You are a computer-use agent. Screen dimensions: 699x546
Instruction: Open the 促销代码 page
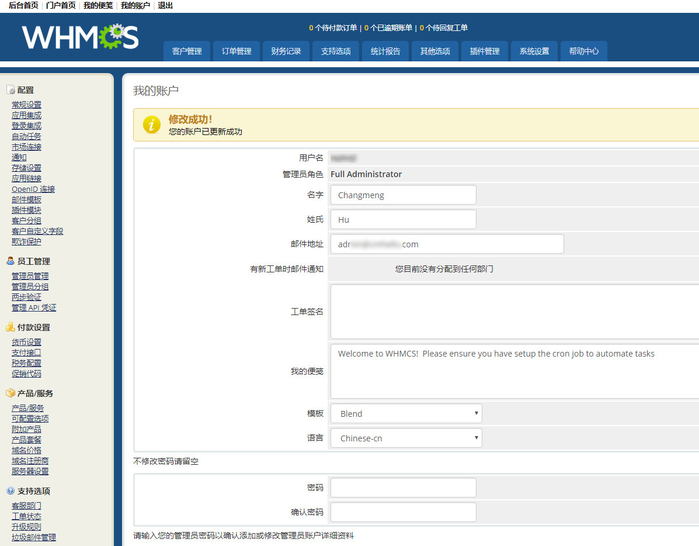coord(26,374)
